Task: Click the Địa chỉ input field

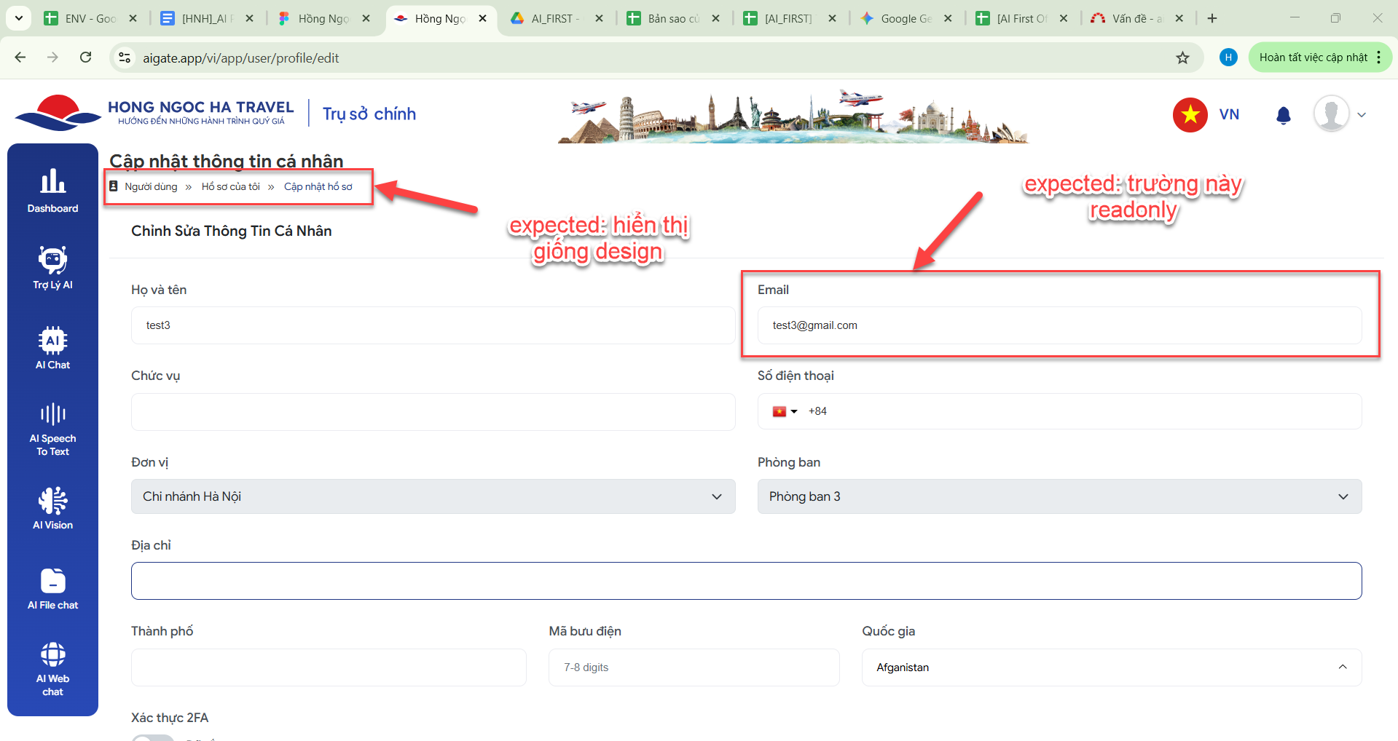Action: (746, 581)
